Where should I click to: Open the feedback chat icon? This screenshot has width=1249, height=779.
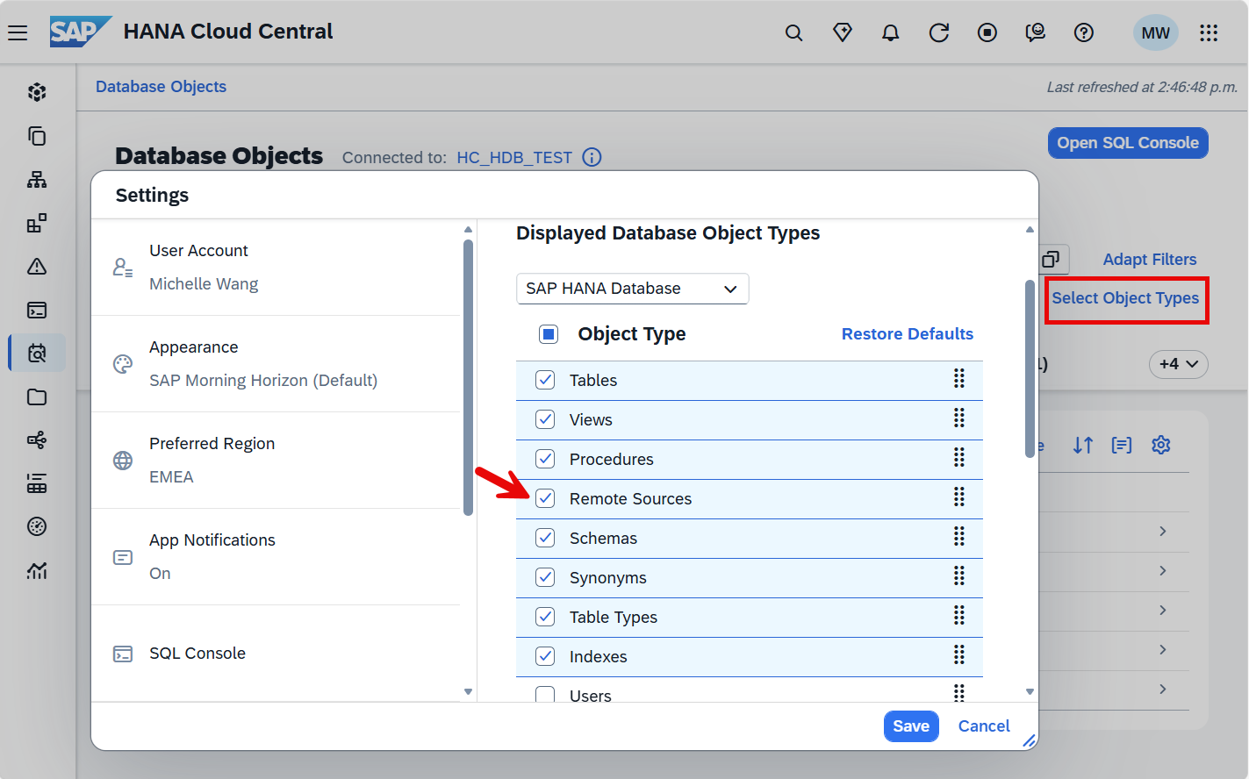coord(1036,33)
